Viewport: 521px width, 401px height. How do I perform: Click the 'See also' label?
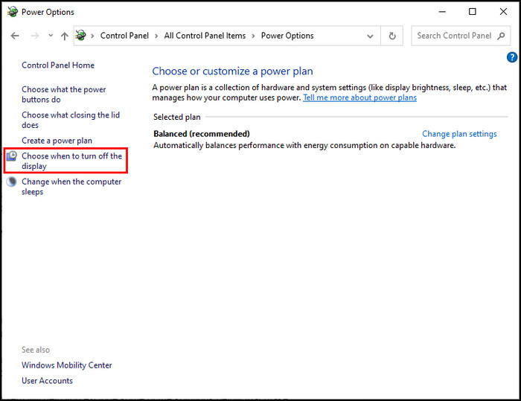point(36,350)
